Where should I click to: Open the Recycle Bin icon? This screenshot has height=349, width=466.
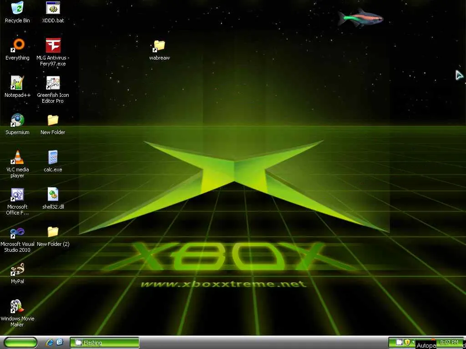click(x=17, y=8)
